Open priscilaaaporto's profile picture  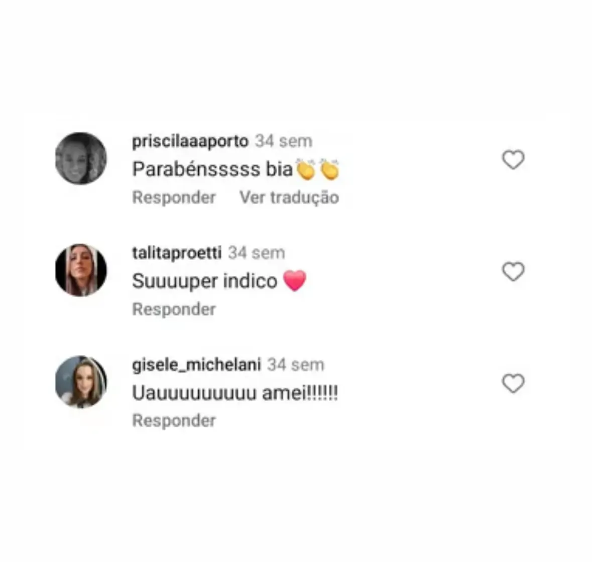(x=81, y=158)
